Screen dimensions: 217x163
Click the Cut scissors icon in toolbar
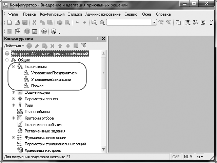point(35,22)
